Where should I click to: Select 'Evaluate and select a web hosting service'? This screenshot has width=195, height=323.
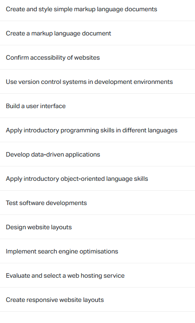click(x=97, y=275)
